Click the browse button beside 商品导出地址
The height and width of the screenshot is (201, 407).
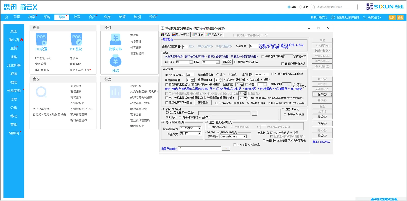pos(226,148)
